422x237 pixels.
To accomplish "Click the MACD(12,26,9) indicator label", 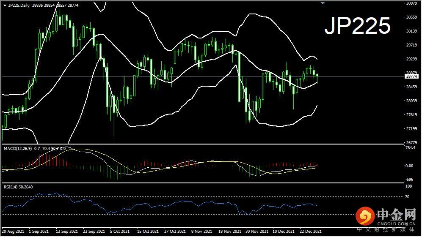I will coord(18,149).
